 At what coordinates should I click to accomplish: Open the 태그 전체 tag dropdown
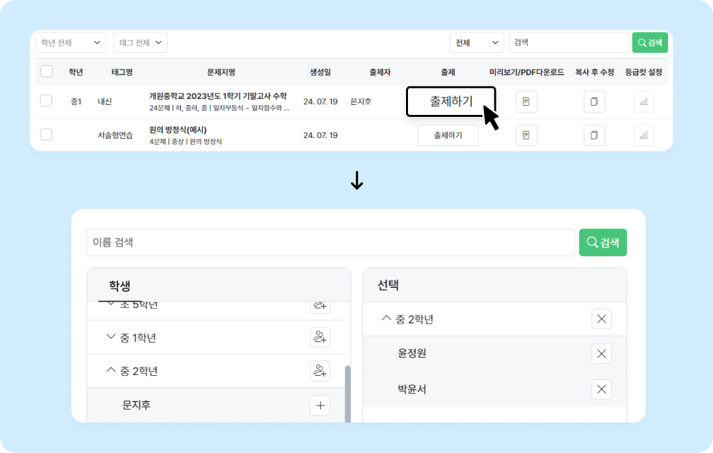tap(140, 43)
